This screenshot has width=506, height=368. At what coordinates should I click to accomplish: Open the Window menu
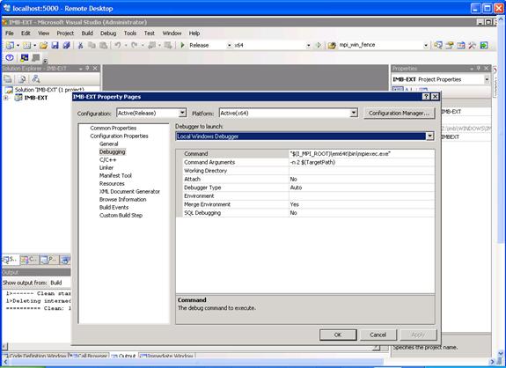click(172, 33)
